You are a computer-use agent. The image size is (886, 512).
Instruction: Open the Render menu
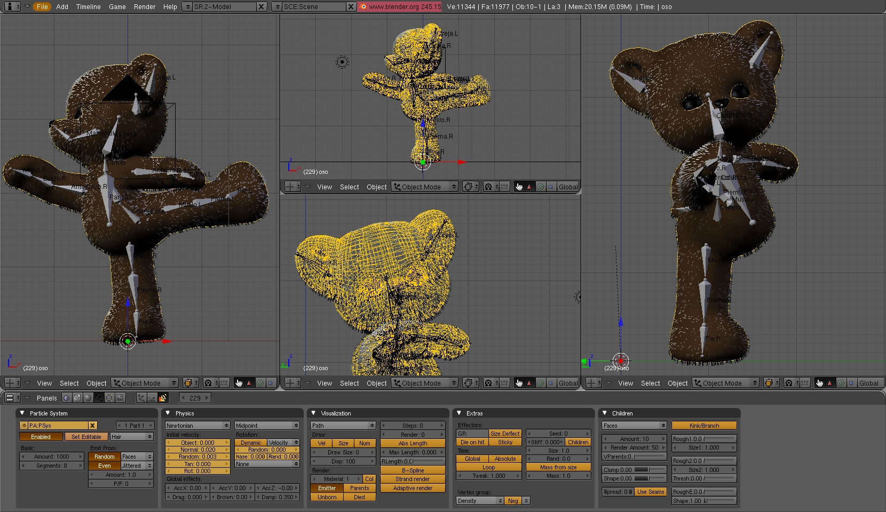coord(145,7)
